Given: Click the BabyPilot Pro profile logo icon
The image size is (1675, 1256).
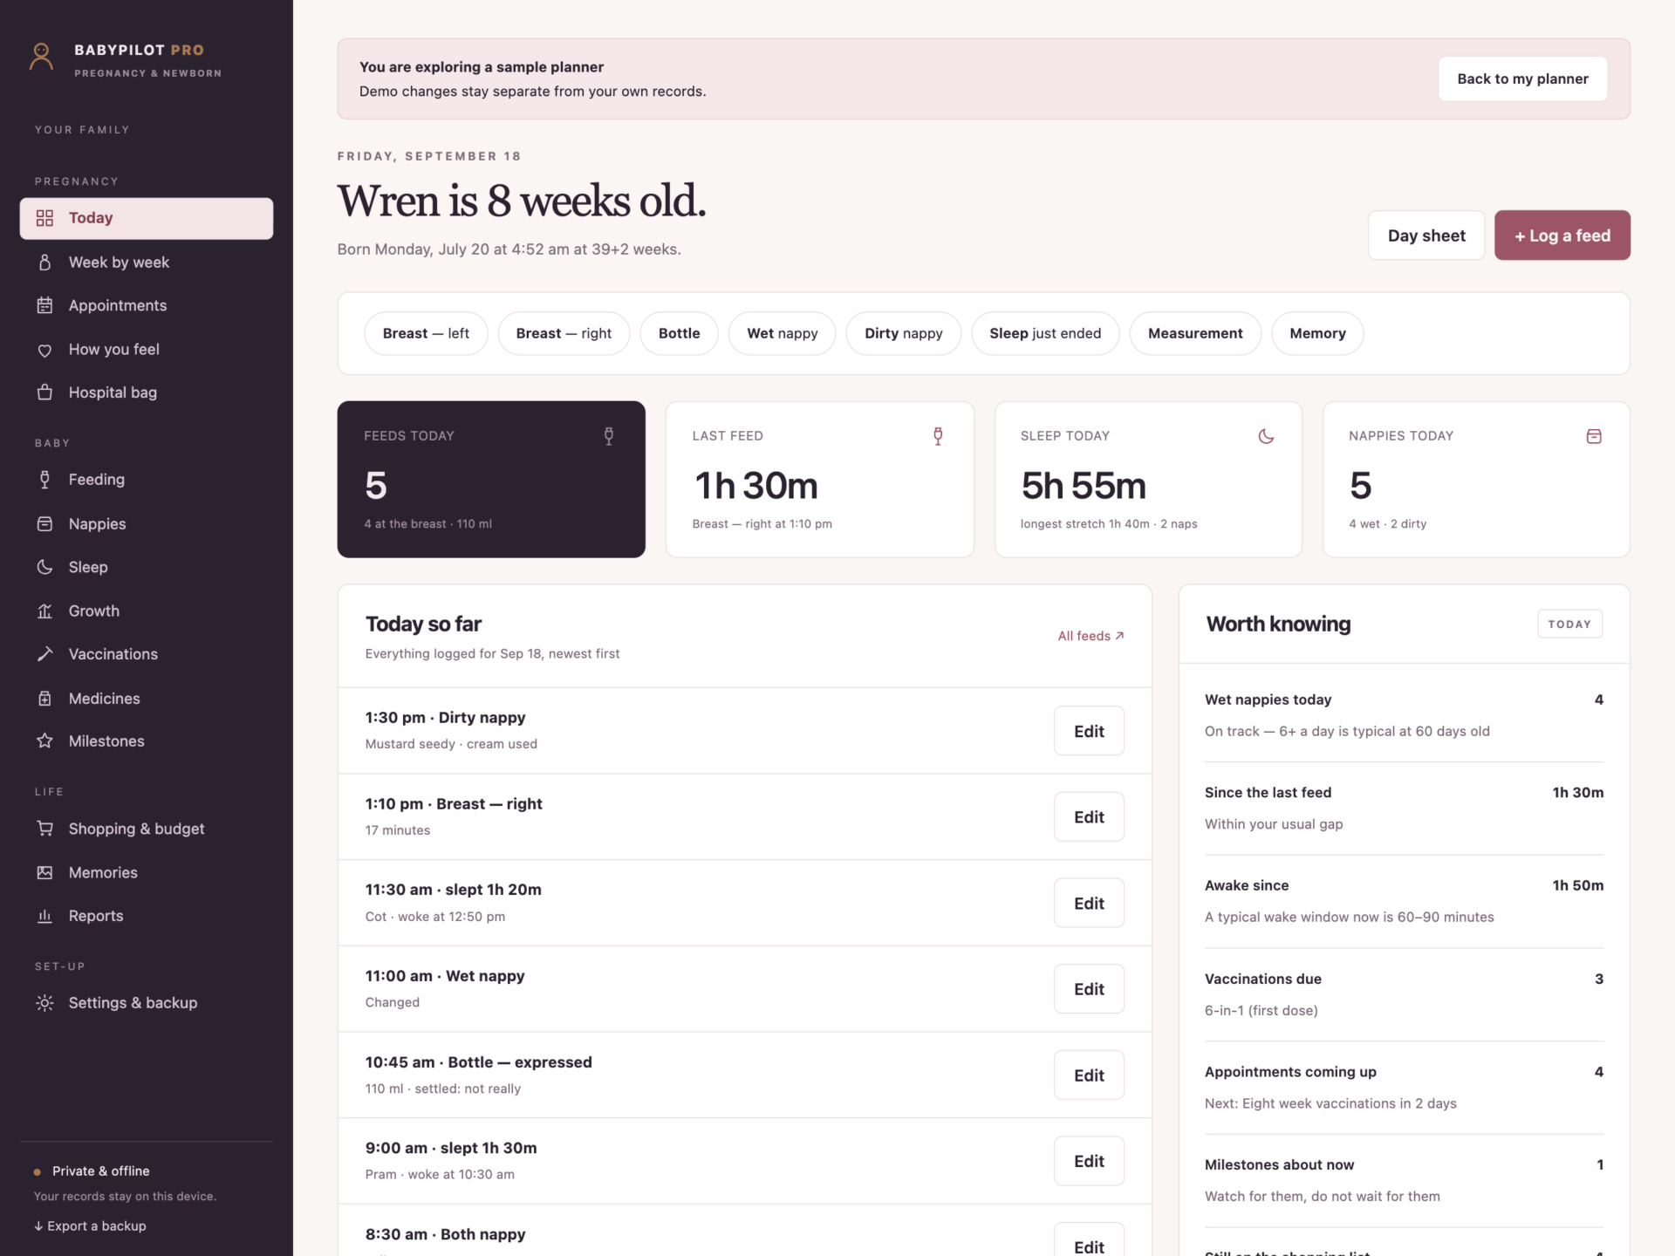Looking at the screenshot, I should click(x=41, y=57).
